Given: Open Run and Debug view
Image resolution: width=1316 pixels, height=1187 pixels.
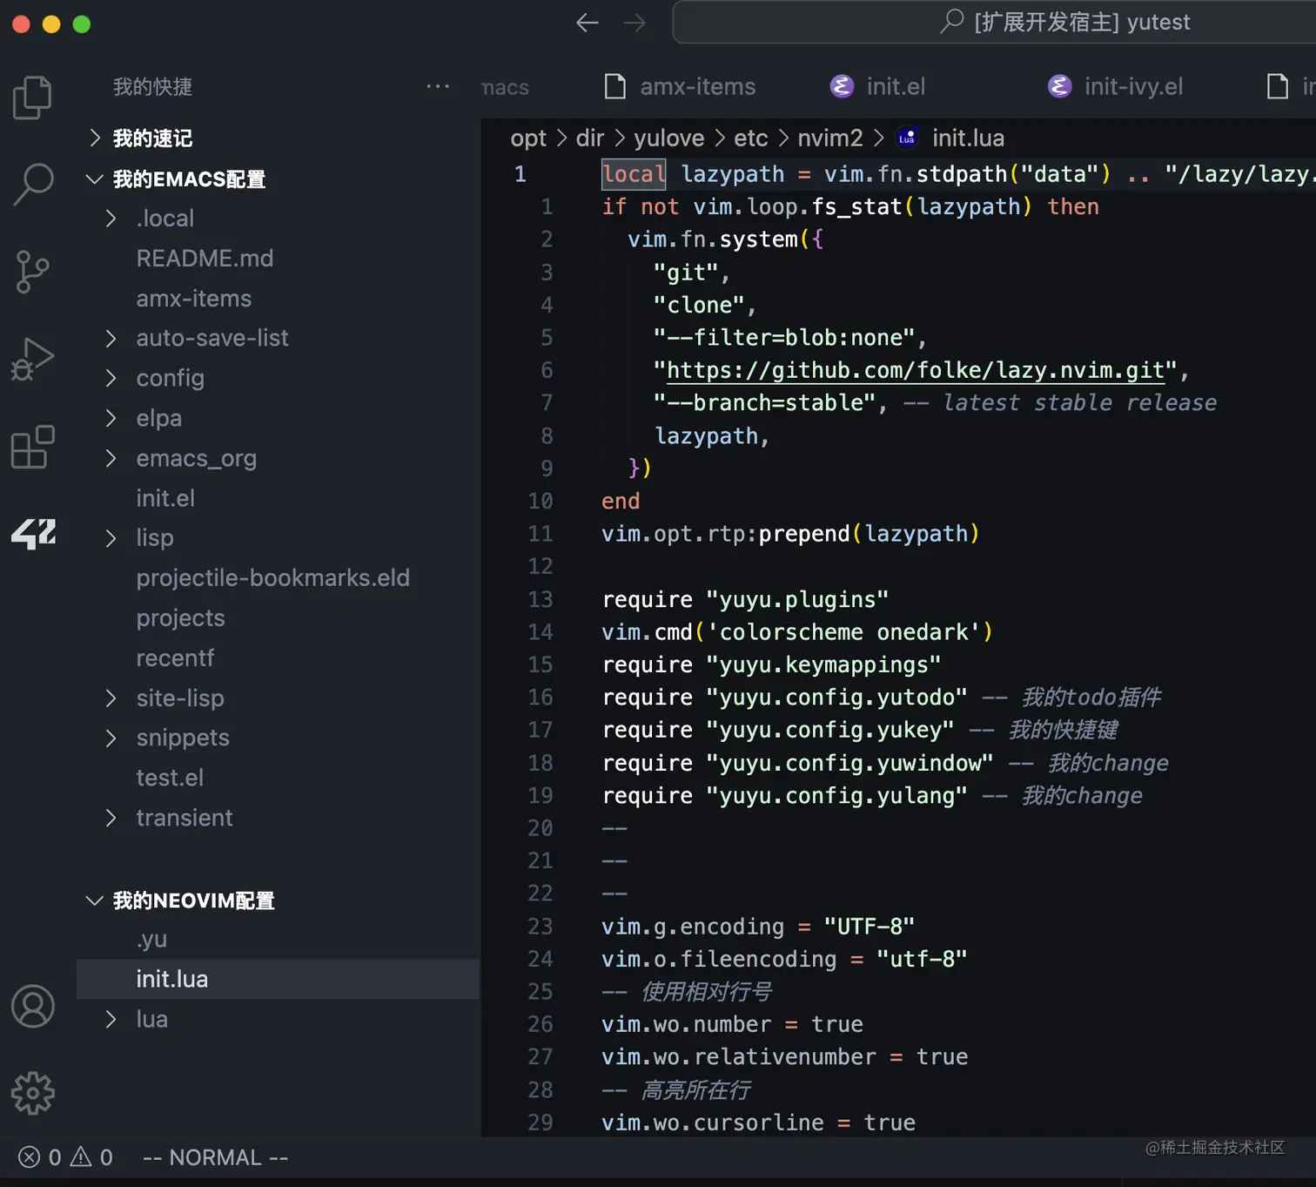Looking at the screenshot, I should pos(33,359).
